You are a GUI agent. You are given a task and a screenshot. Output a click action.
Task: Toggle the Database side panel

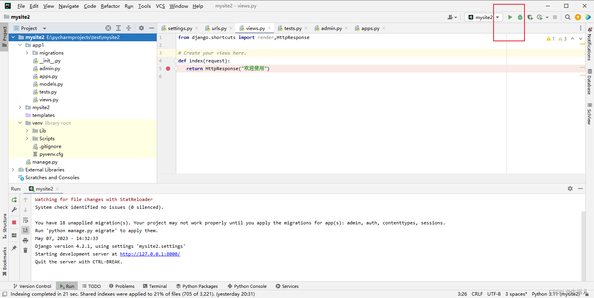(x=589, y=82)
